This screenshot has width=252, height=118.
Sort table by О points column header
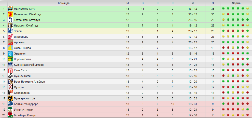[213, 3]
